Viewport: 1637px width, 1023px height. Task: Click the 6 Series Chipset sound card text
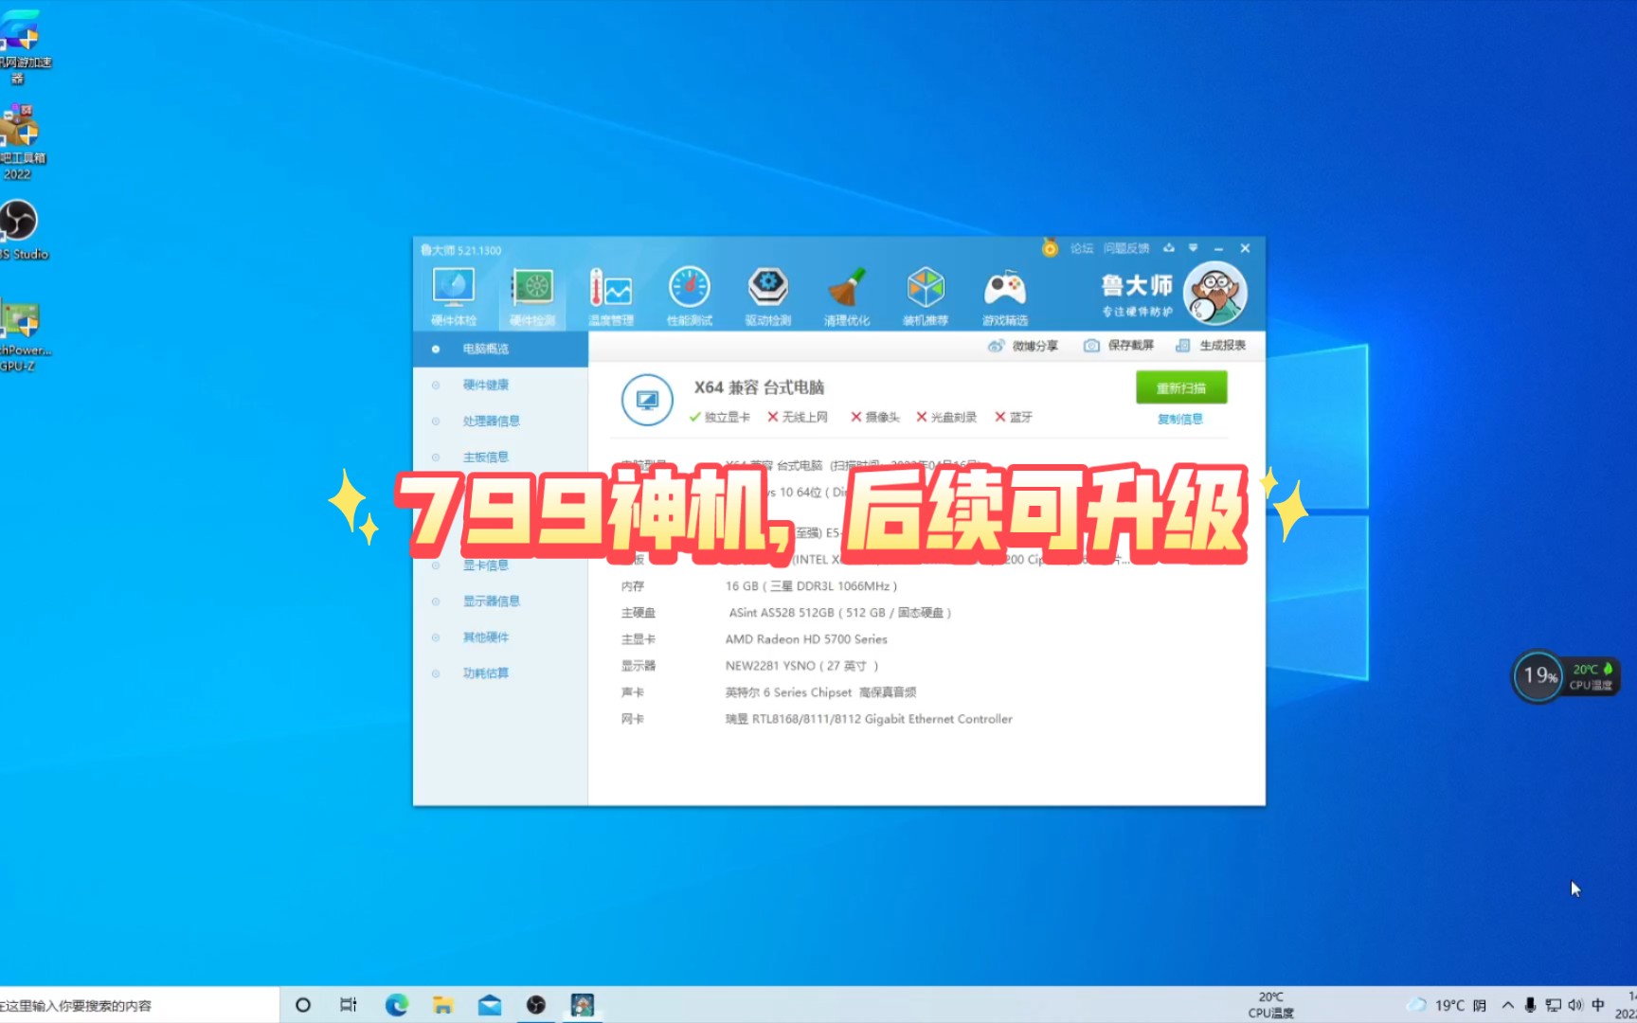click(820, 692)
